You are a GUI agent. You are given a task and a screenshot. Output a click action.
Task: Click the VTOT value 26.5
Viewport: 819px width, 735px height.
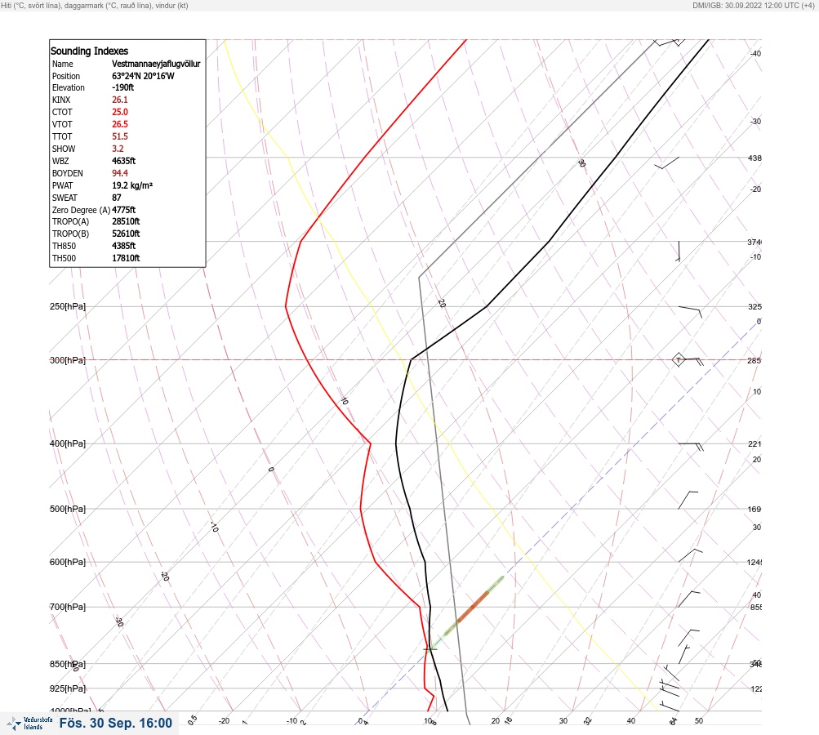click(x=119, y=124)
